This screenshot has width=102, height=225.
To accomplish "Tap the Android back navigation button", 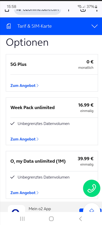I will point(80,219).
